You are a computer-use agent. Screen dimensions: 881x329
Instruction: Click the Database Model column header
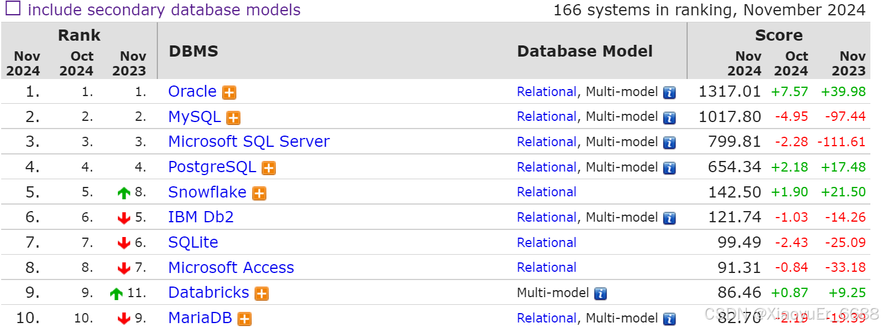point(585,51)
